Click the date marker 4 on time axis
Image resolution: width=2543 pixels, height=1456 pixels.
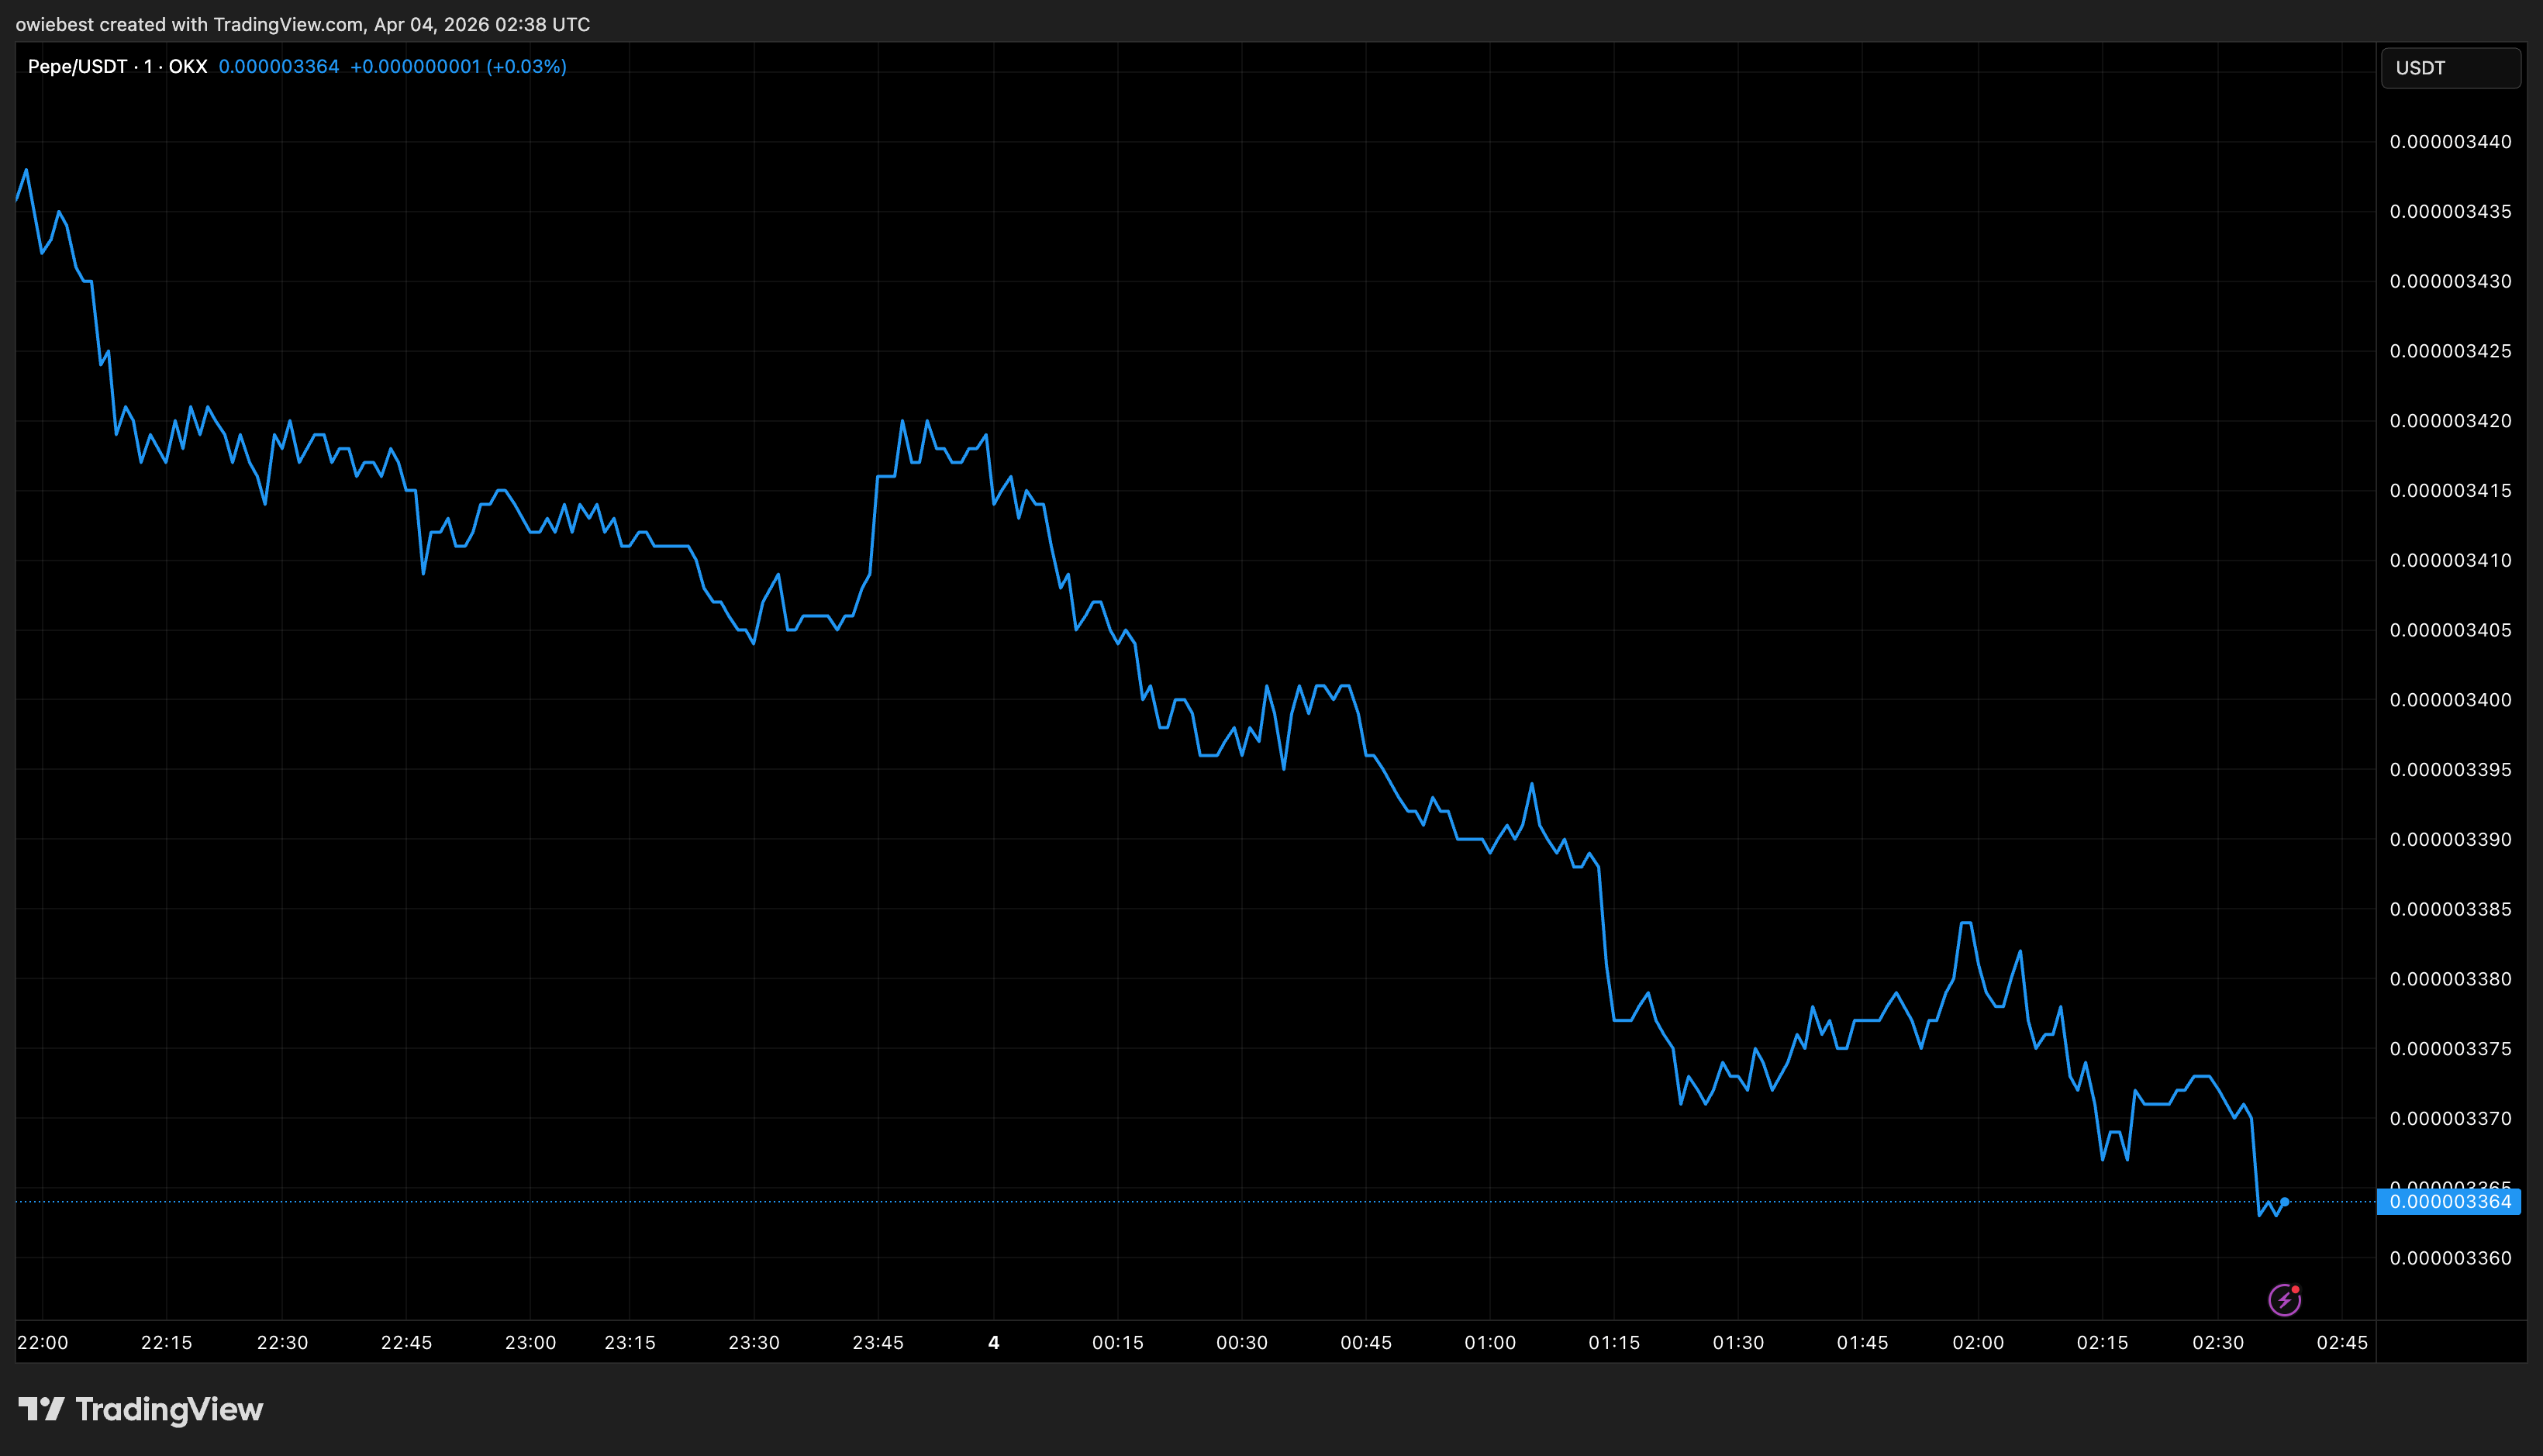[993, 1342]
